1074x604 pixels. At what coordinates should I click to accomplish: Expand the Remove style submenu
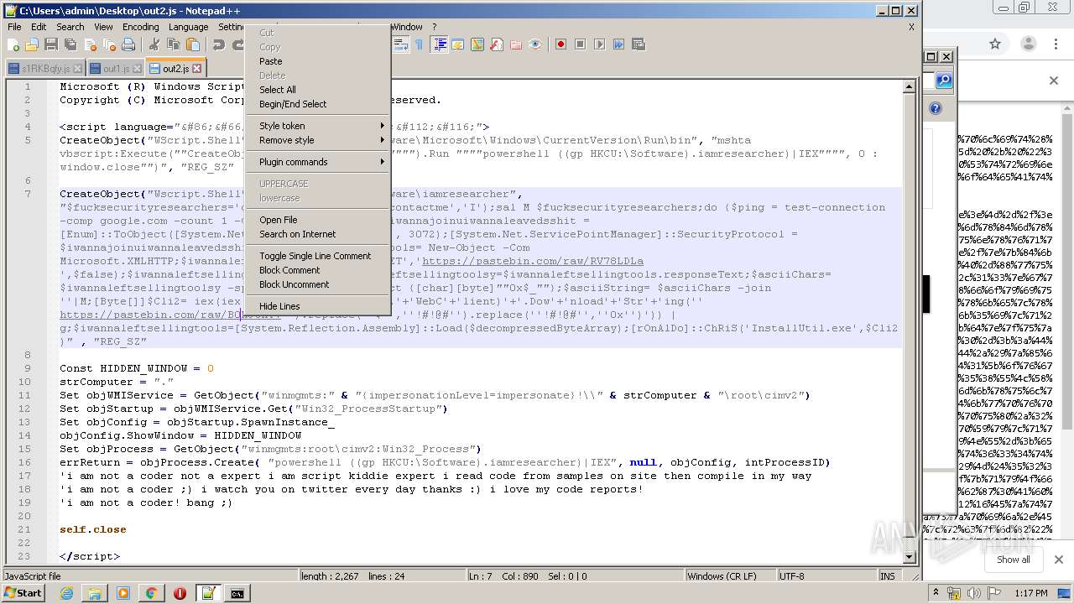[318, 140]
